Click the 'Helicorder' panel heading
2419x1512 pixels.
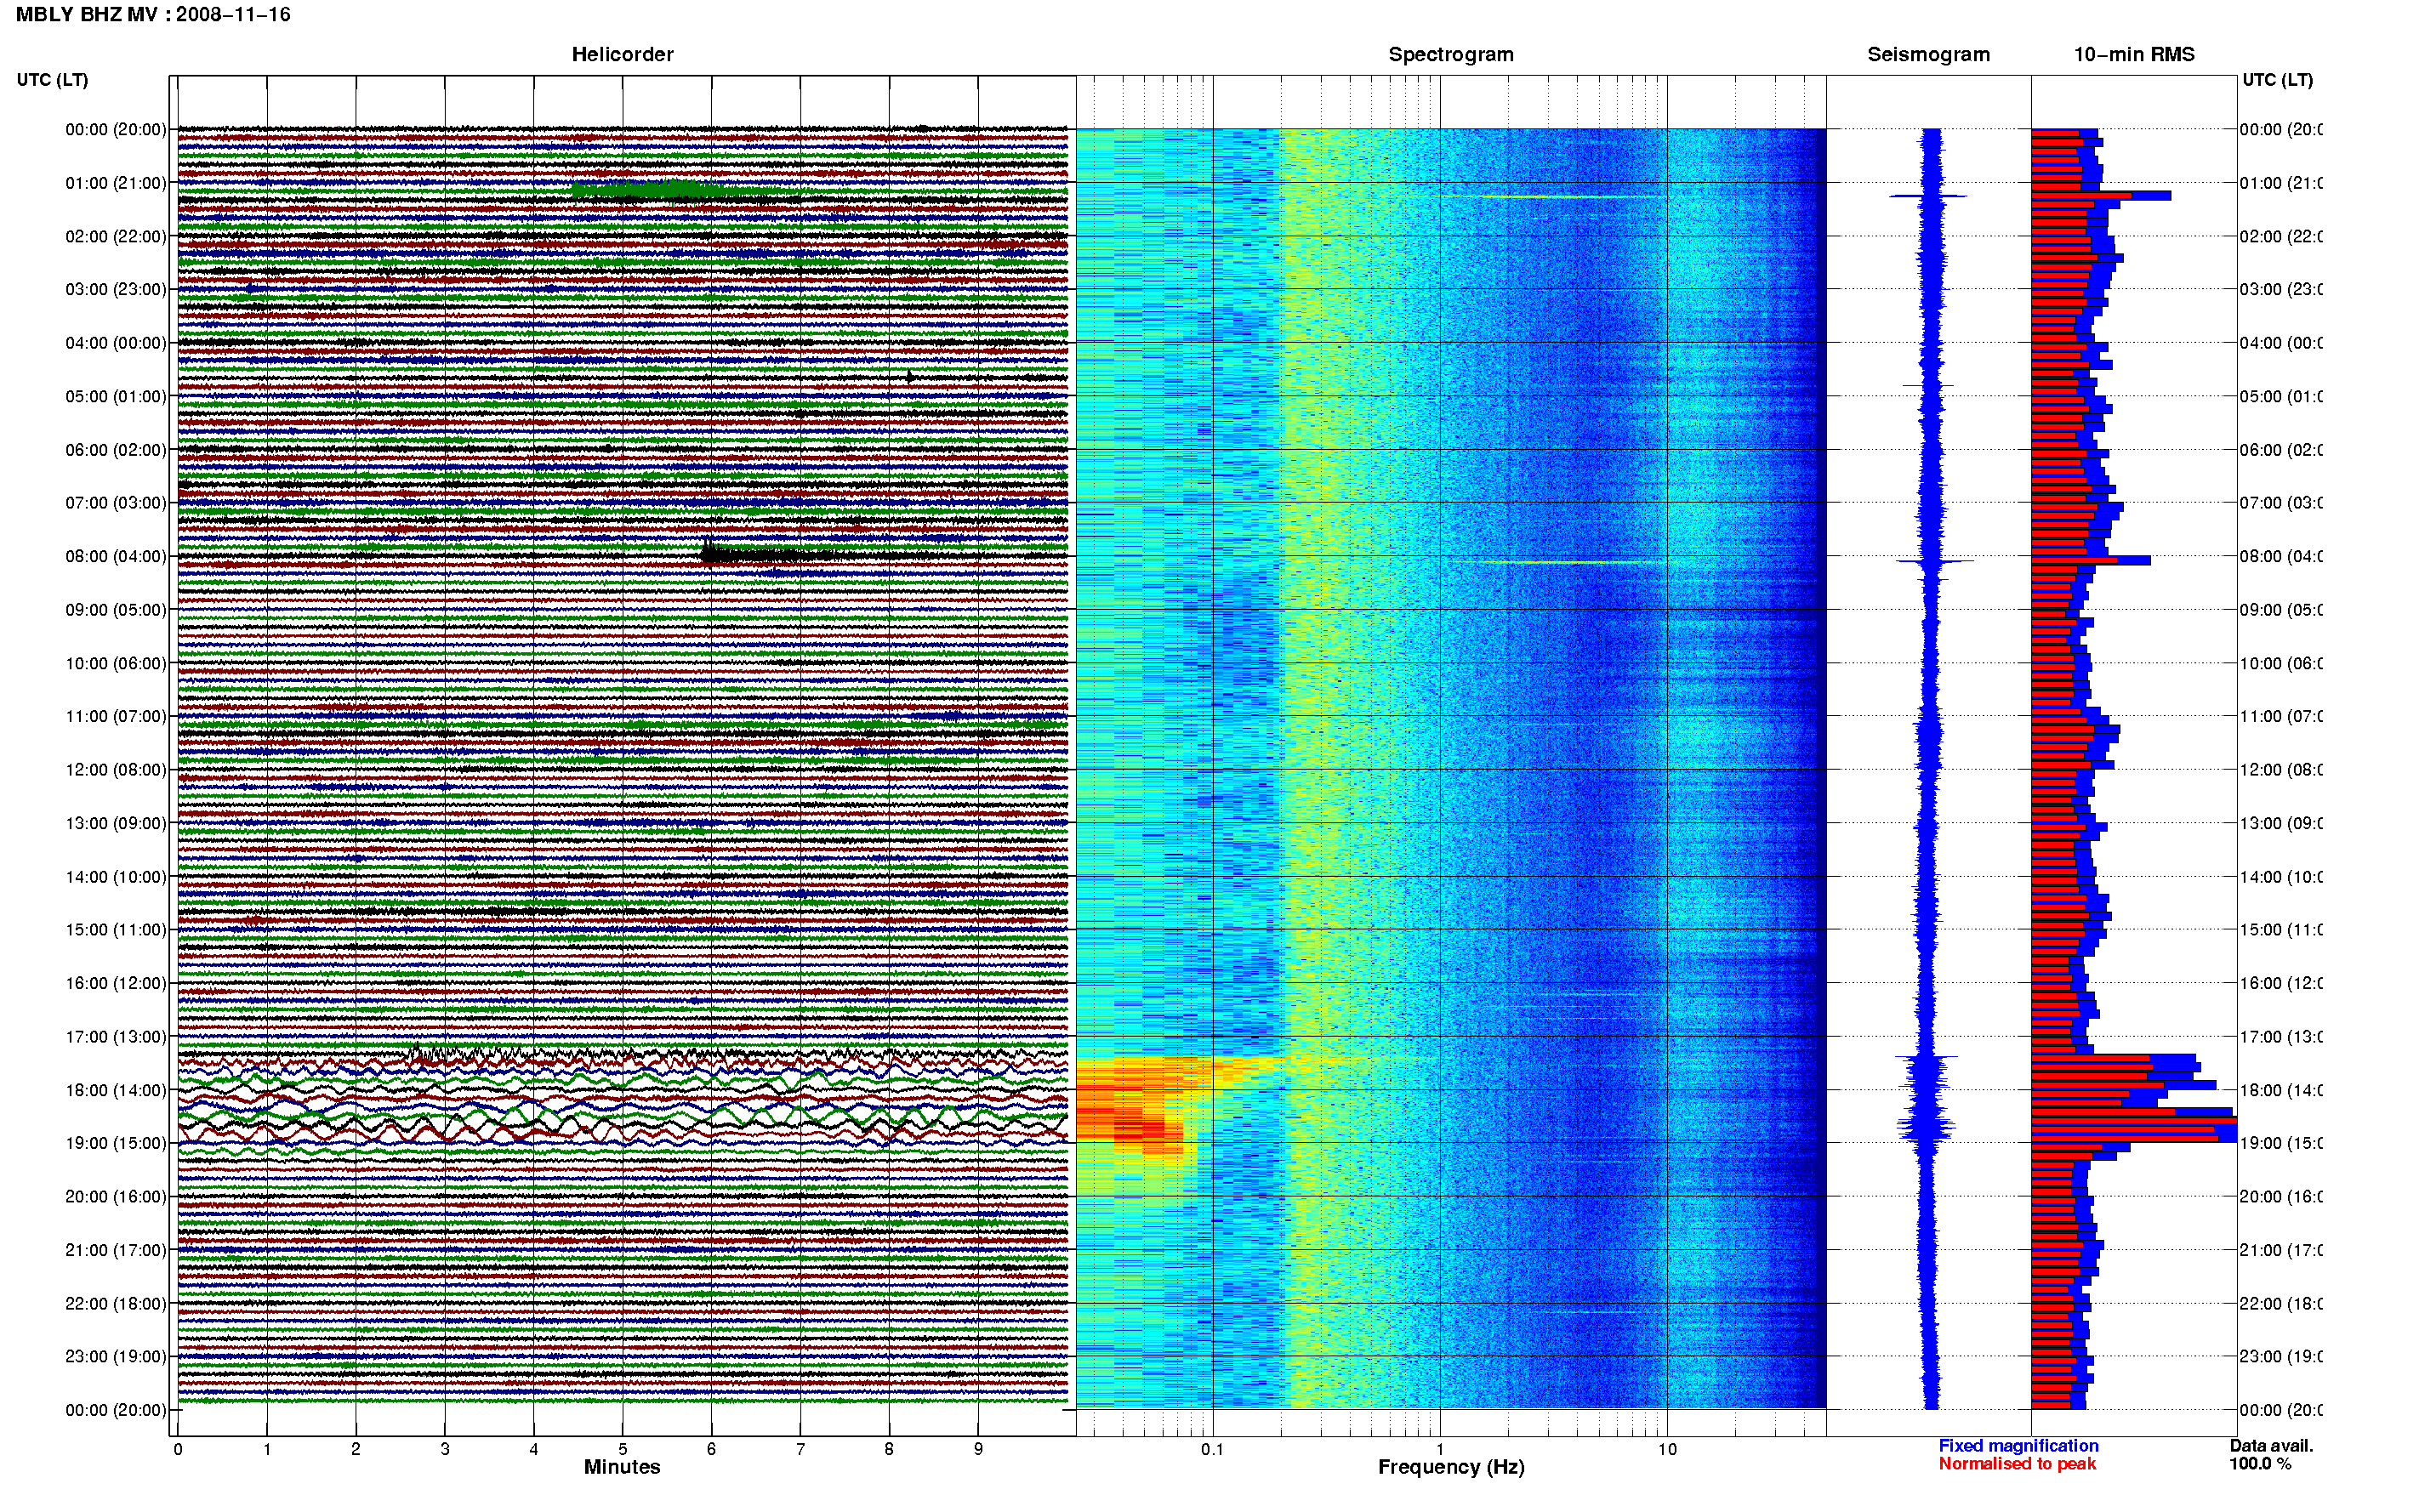click(622, 54)
